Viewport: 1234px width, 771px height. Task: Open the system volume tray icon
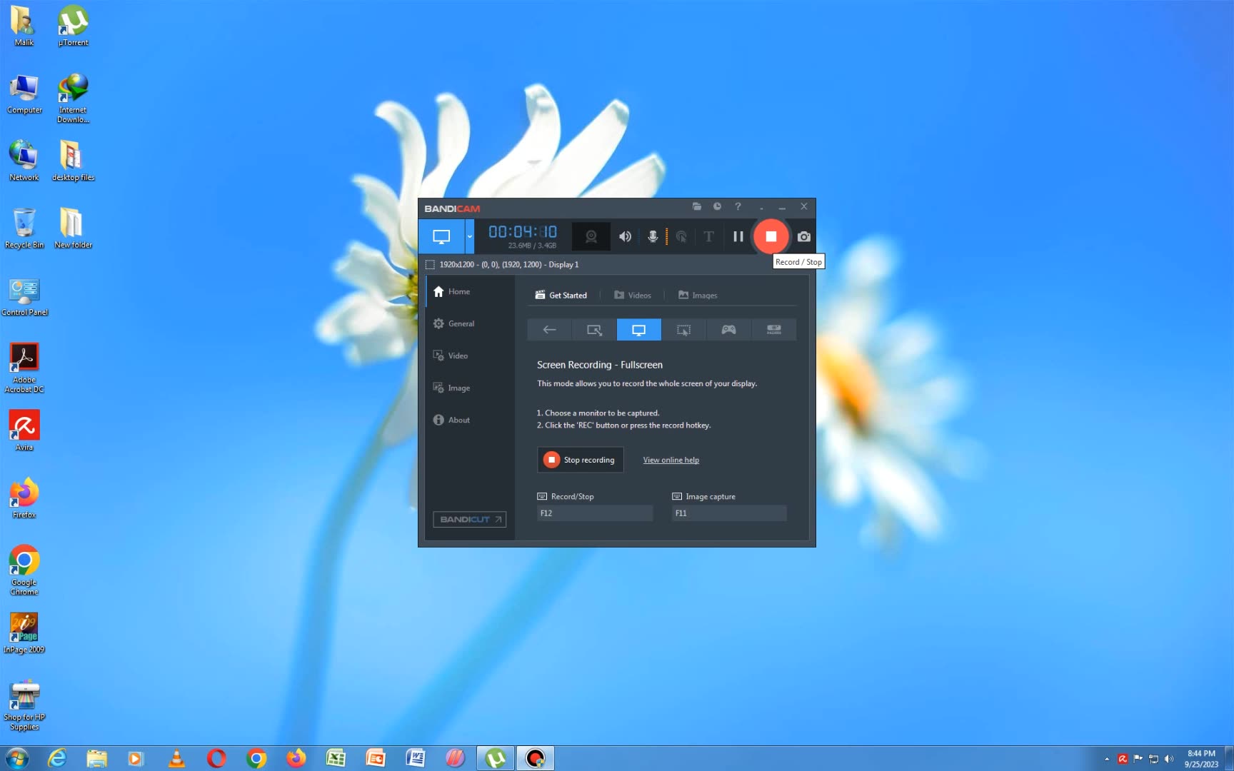coord(1169,759)
